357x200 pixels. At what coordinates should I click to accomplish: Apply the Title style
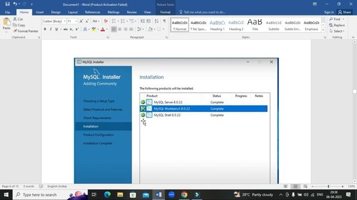(255, 25)
